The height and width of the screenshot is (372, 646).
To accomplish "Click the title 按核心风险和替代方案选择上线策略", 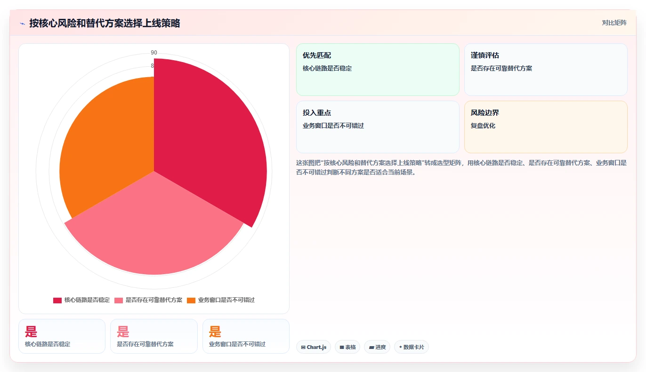I will click(x=105, y=23).
